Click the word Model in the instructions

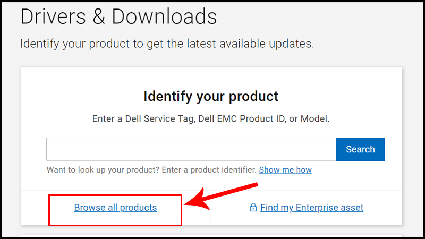[314, 119]
